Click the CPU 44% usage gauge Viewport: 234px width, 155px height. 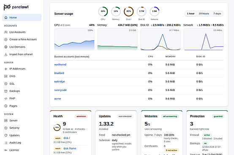(x=103, y=11)
